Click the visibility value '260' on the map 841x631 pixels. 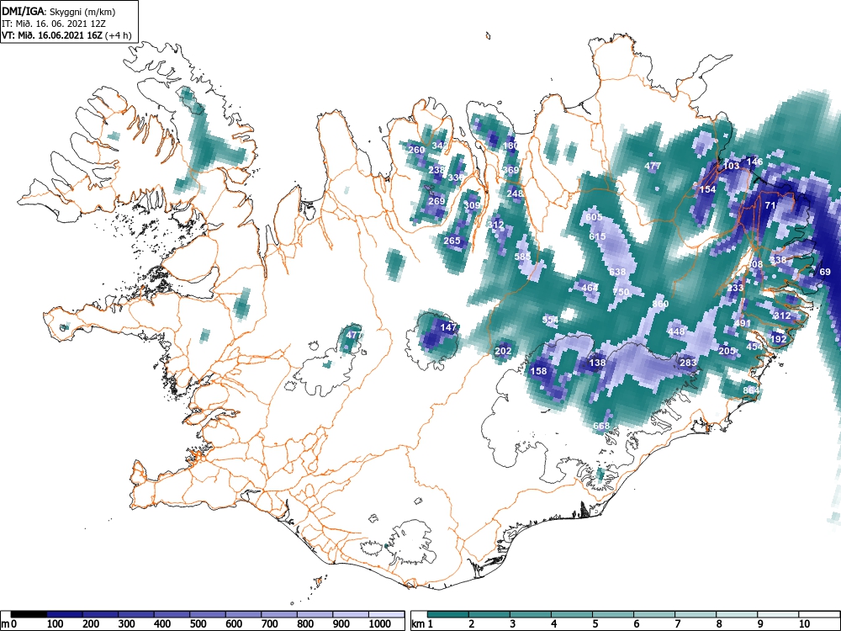click(x=417, y=150)
